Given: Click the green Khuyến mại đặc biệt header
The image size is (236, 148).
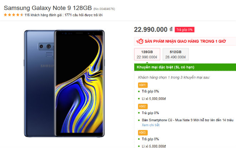Looking at the screenshot, I should 166,67.
